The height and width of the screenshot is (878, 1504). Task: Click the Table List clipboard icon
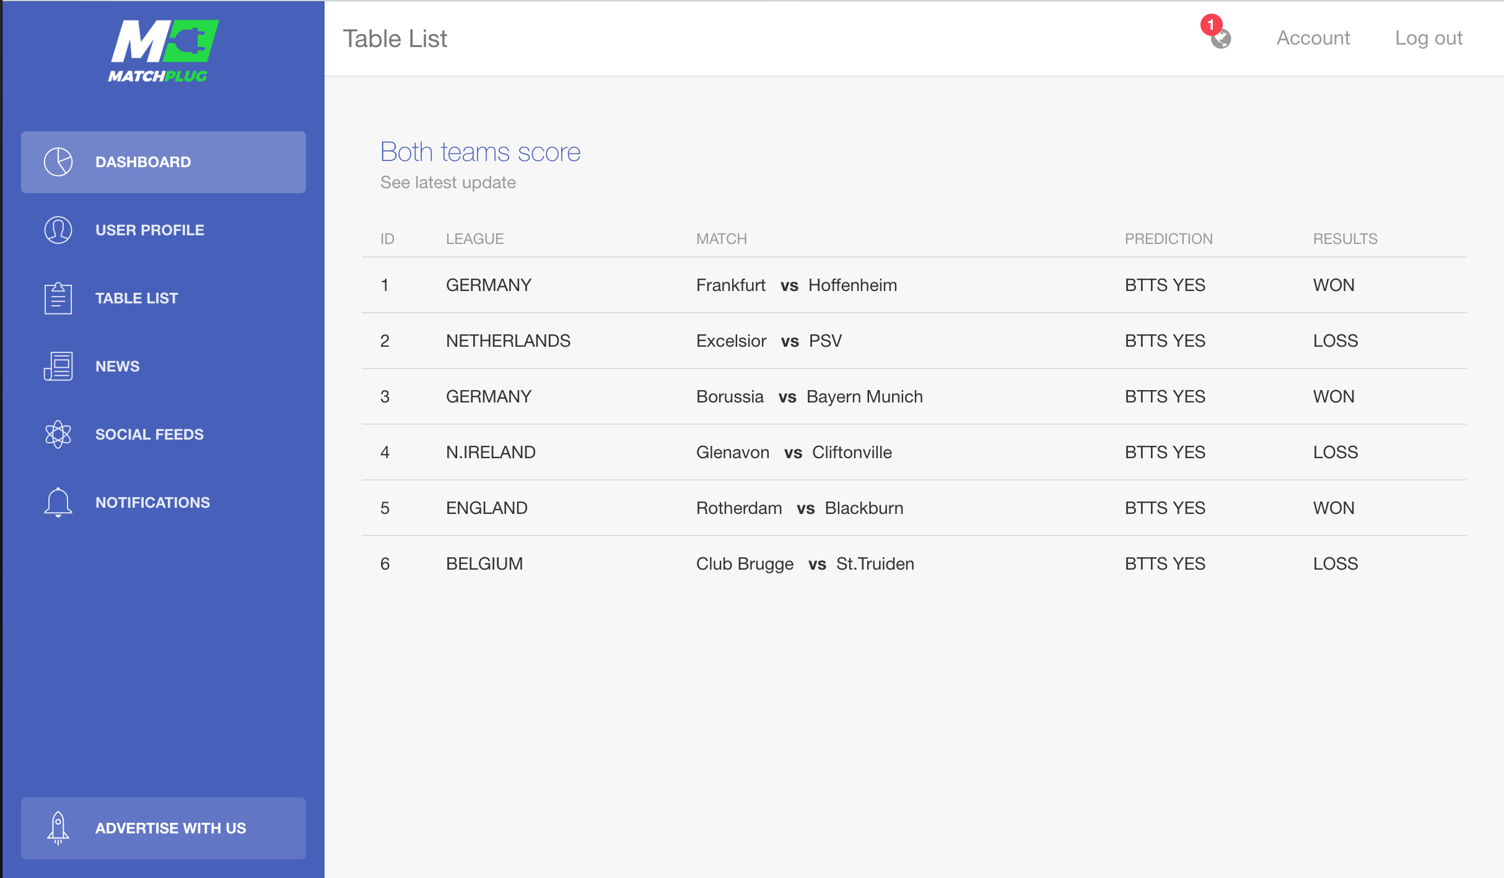[58, 298]
